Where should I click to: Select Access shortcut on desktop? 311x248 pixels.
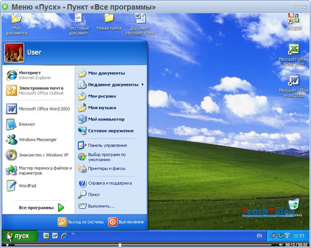(x=294, y=22)
